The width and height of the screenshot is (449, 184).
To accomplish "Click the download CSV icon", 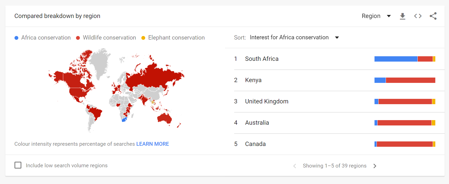I will pos(402,16).
